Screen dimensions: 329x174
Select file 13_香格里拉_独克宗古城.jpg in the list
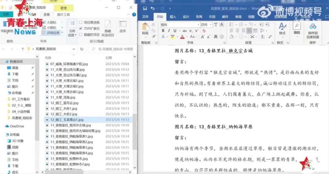[x=70, y=125]
